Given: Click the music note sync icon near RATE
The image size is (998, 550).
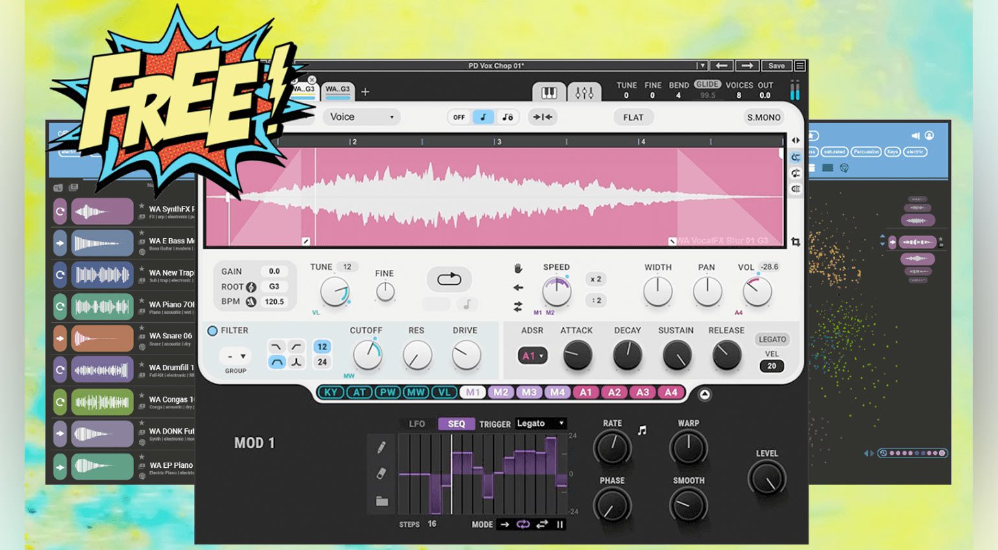Looking at the screenshot, I should coord(642,430).
